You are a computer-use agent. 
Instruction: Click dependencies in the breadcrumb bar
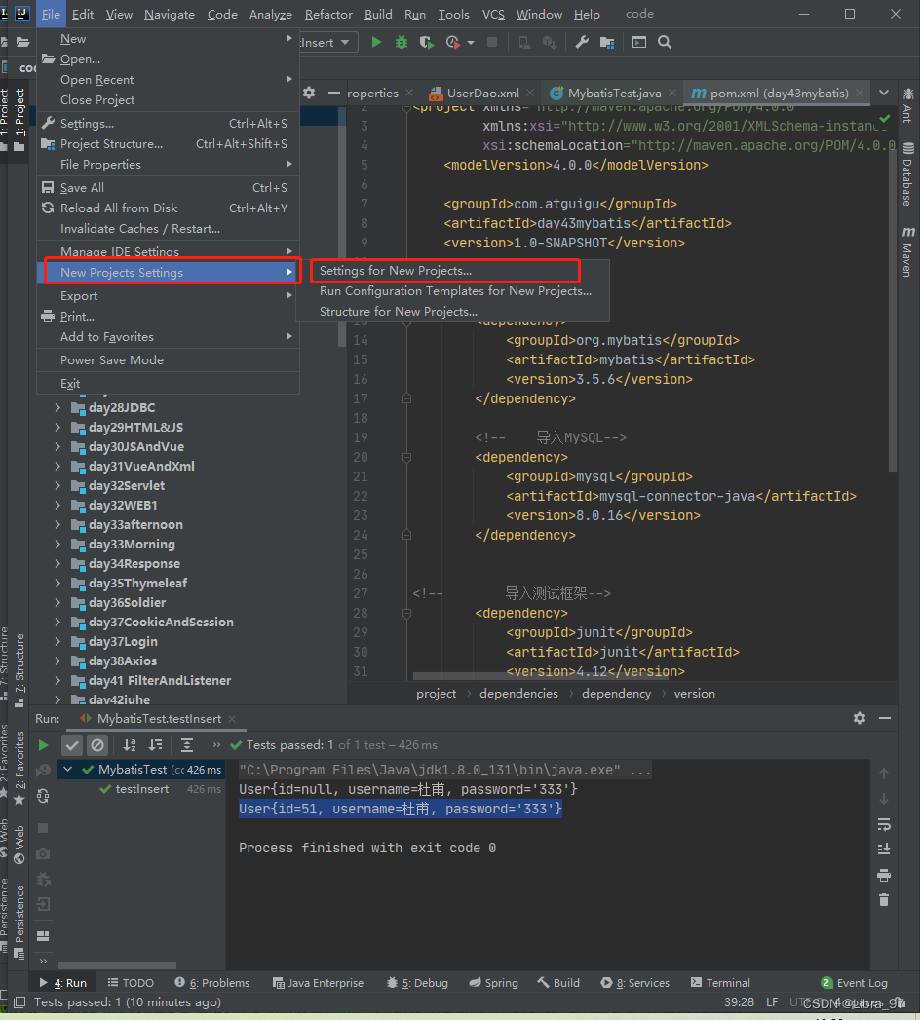coord(518,694)
